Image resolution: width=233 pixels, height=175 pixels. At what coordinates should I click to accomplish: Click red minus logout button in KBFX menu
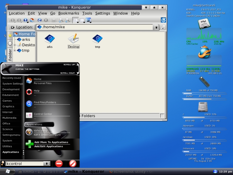(59, 164)
